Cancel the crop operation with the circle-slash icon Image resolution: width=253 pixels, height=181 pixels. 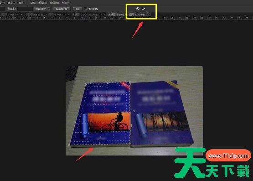click(138, 9)
